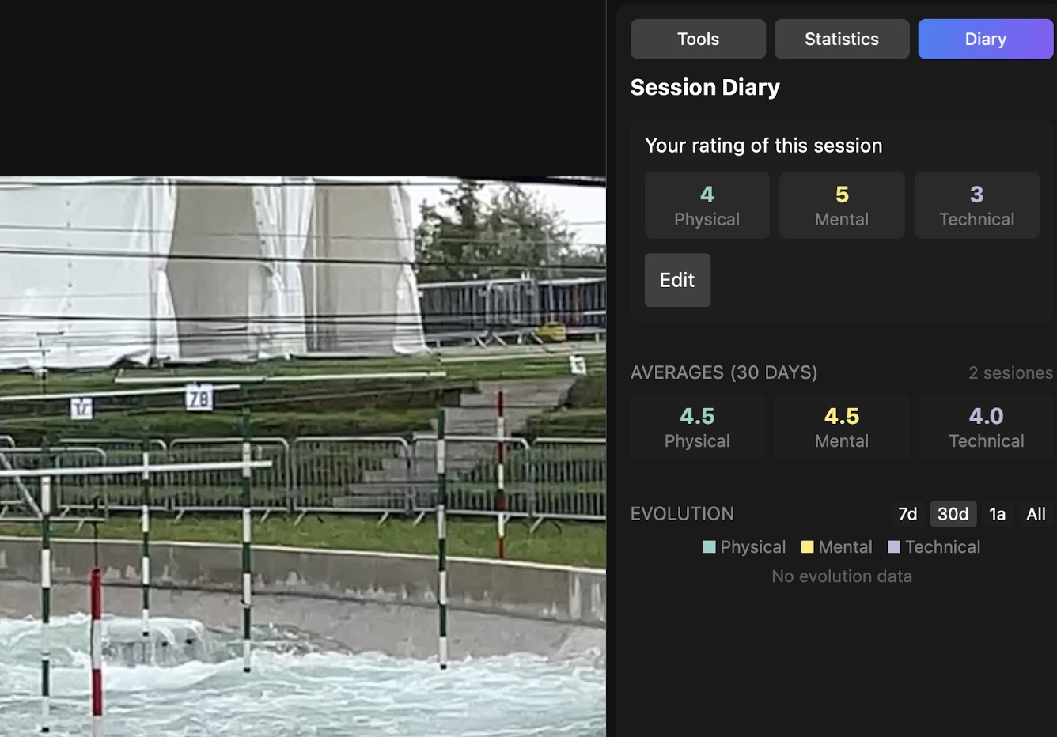Select the 4.5 Mental average card
Screen dimensions: 1057x737
tap(842, 427)
